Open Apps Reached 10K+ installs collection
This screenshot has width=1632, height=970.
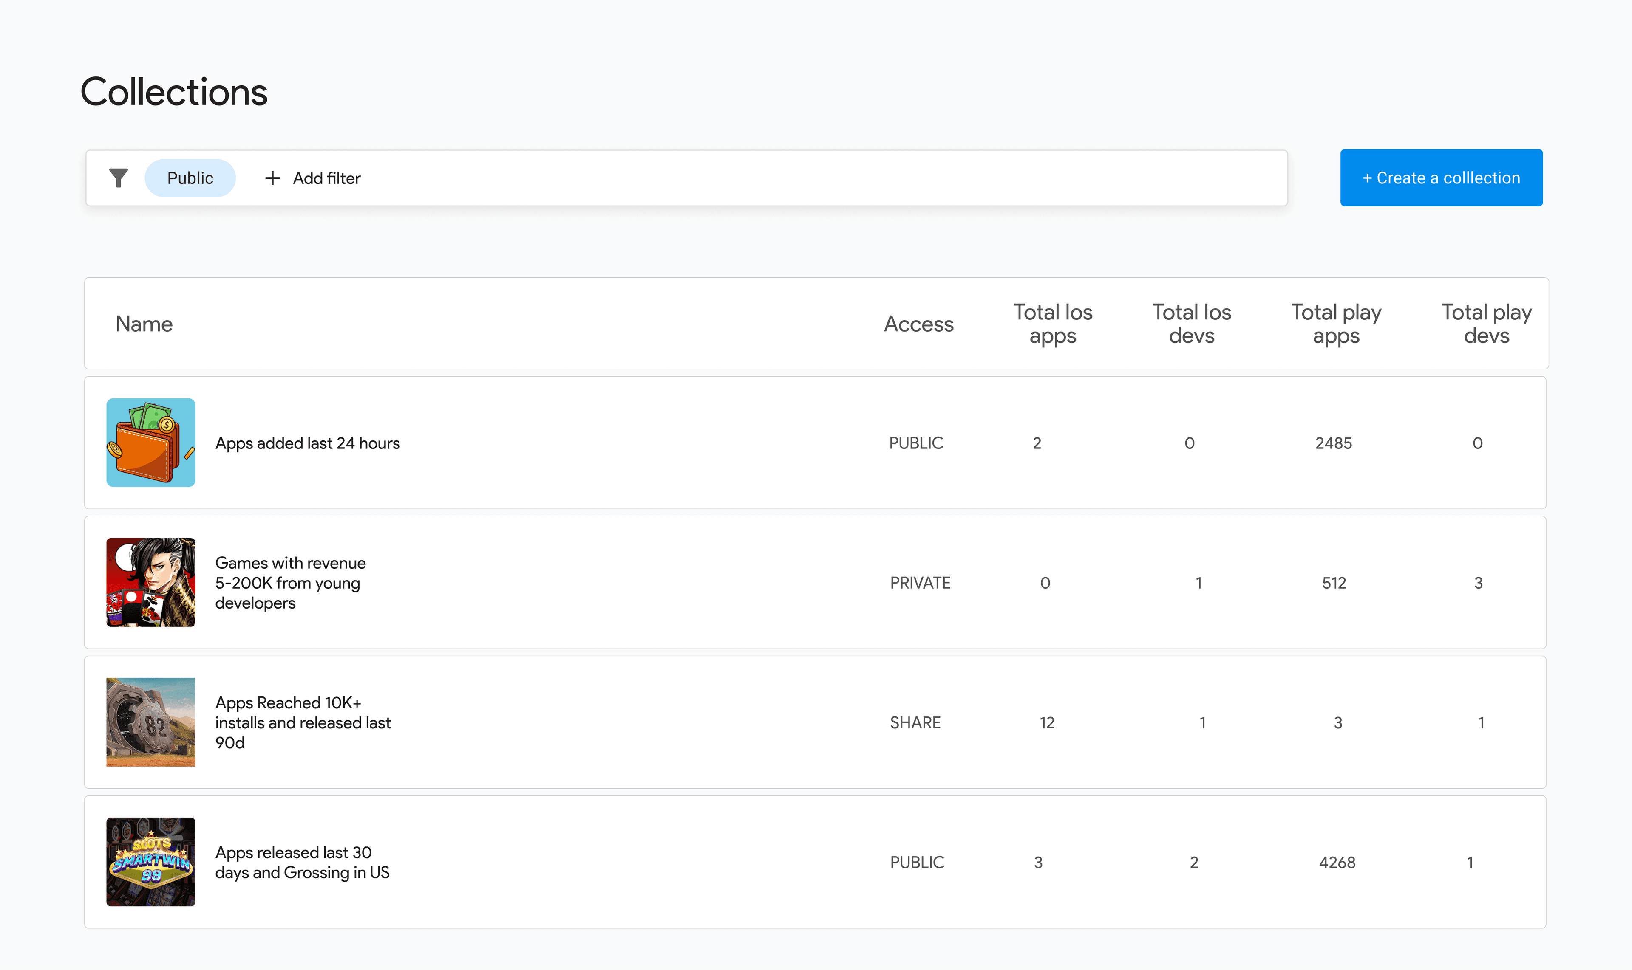[x=303, y=722]
